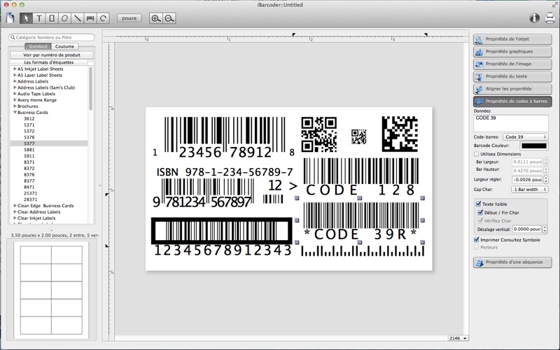Collapse the Business Cards category
The height and width of the screenshot is (350, 560).
click(x=15, y=112)
